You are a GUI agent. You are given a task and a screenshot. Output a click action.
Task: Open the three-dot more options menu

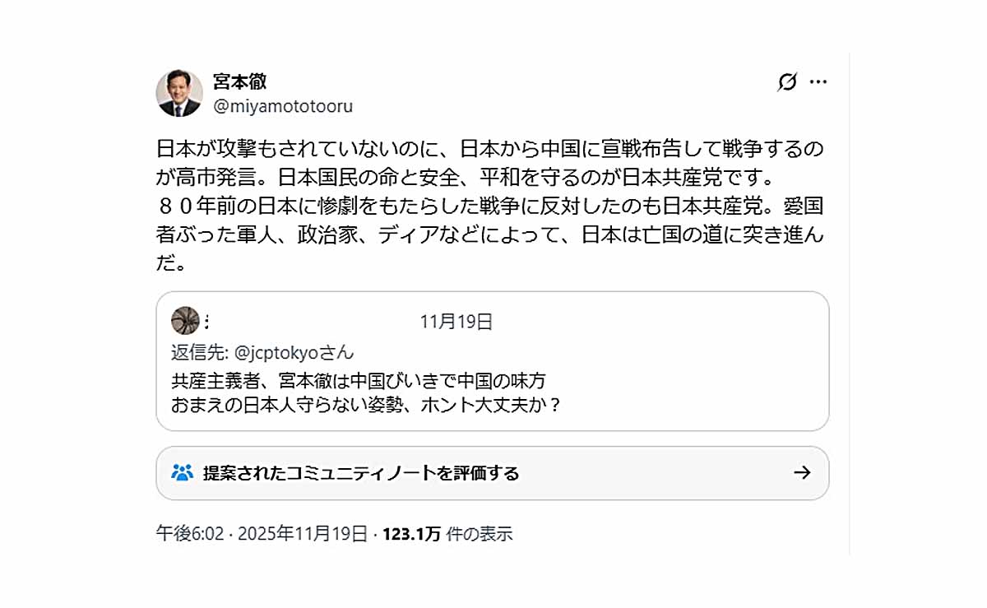[818, 82]
